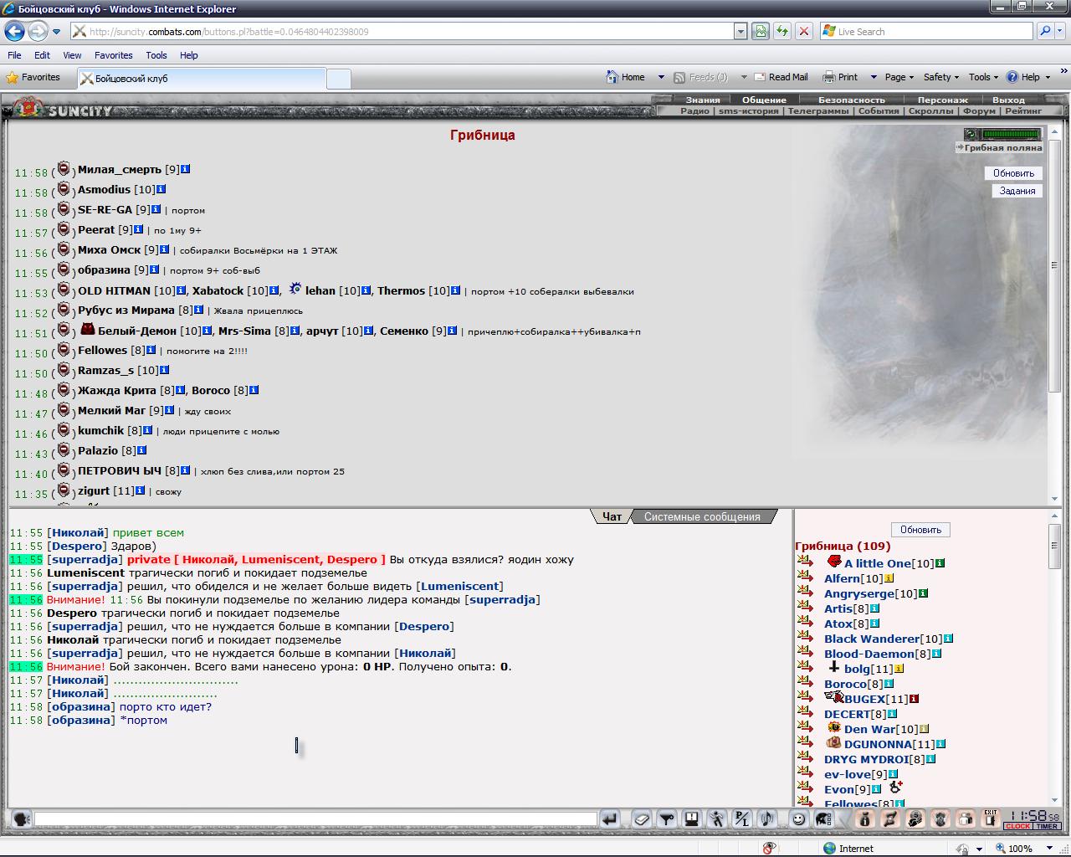Screen dimensions: 1071x857
Task: Click the Print printer icon
Action: [x=828, y=77]
